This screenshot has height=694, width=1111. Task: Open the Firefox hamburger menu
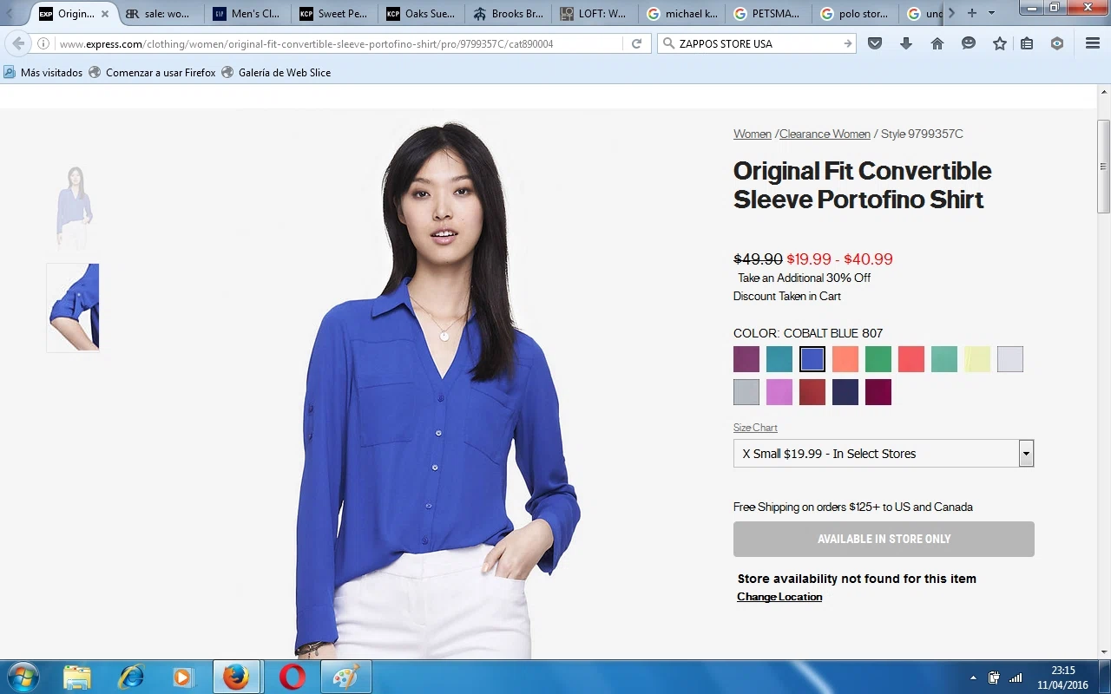tap(1093, 43)
